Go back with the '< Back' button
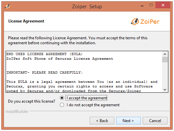174x131 pixels. click(x=102, y=121)
